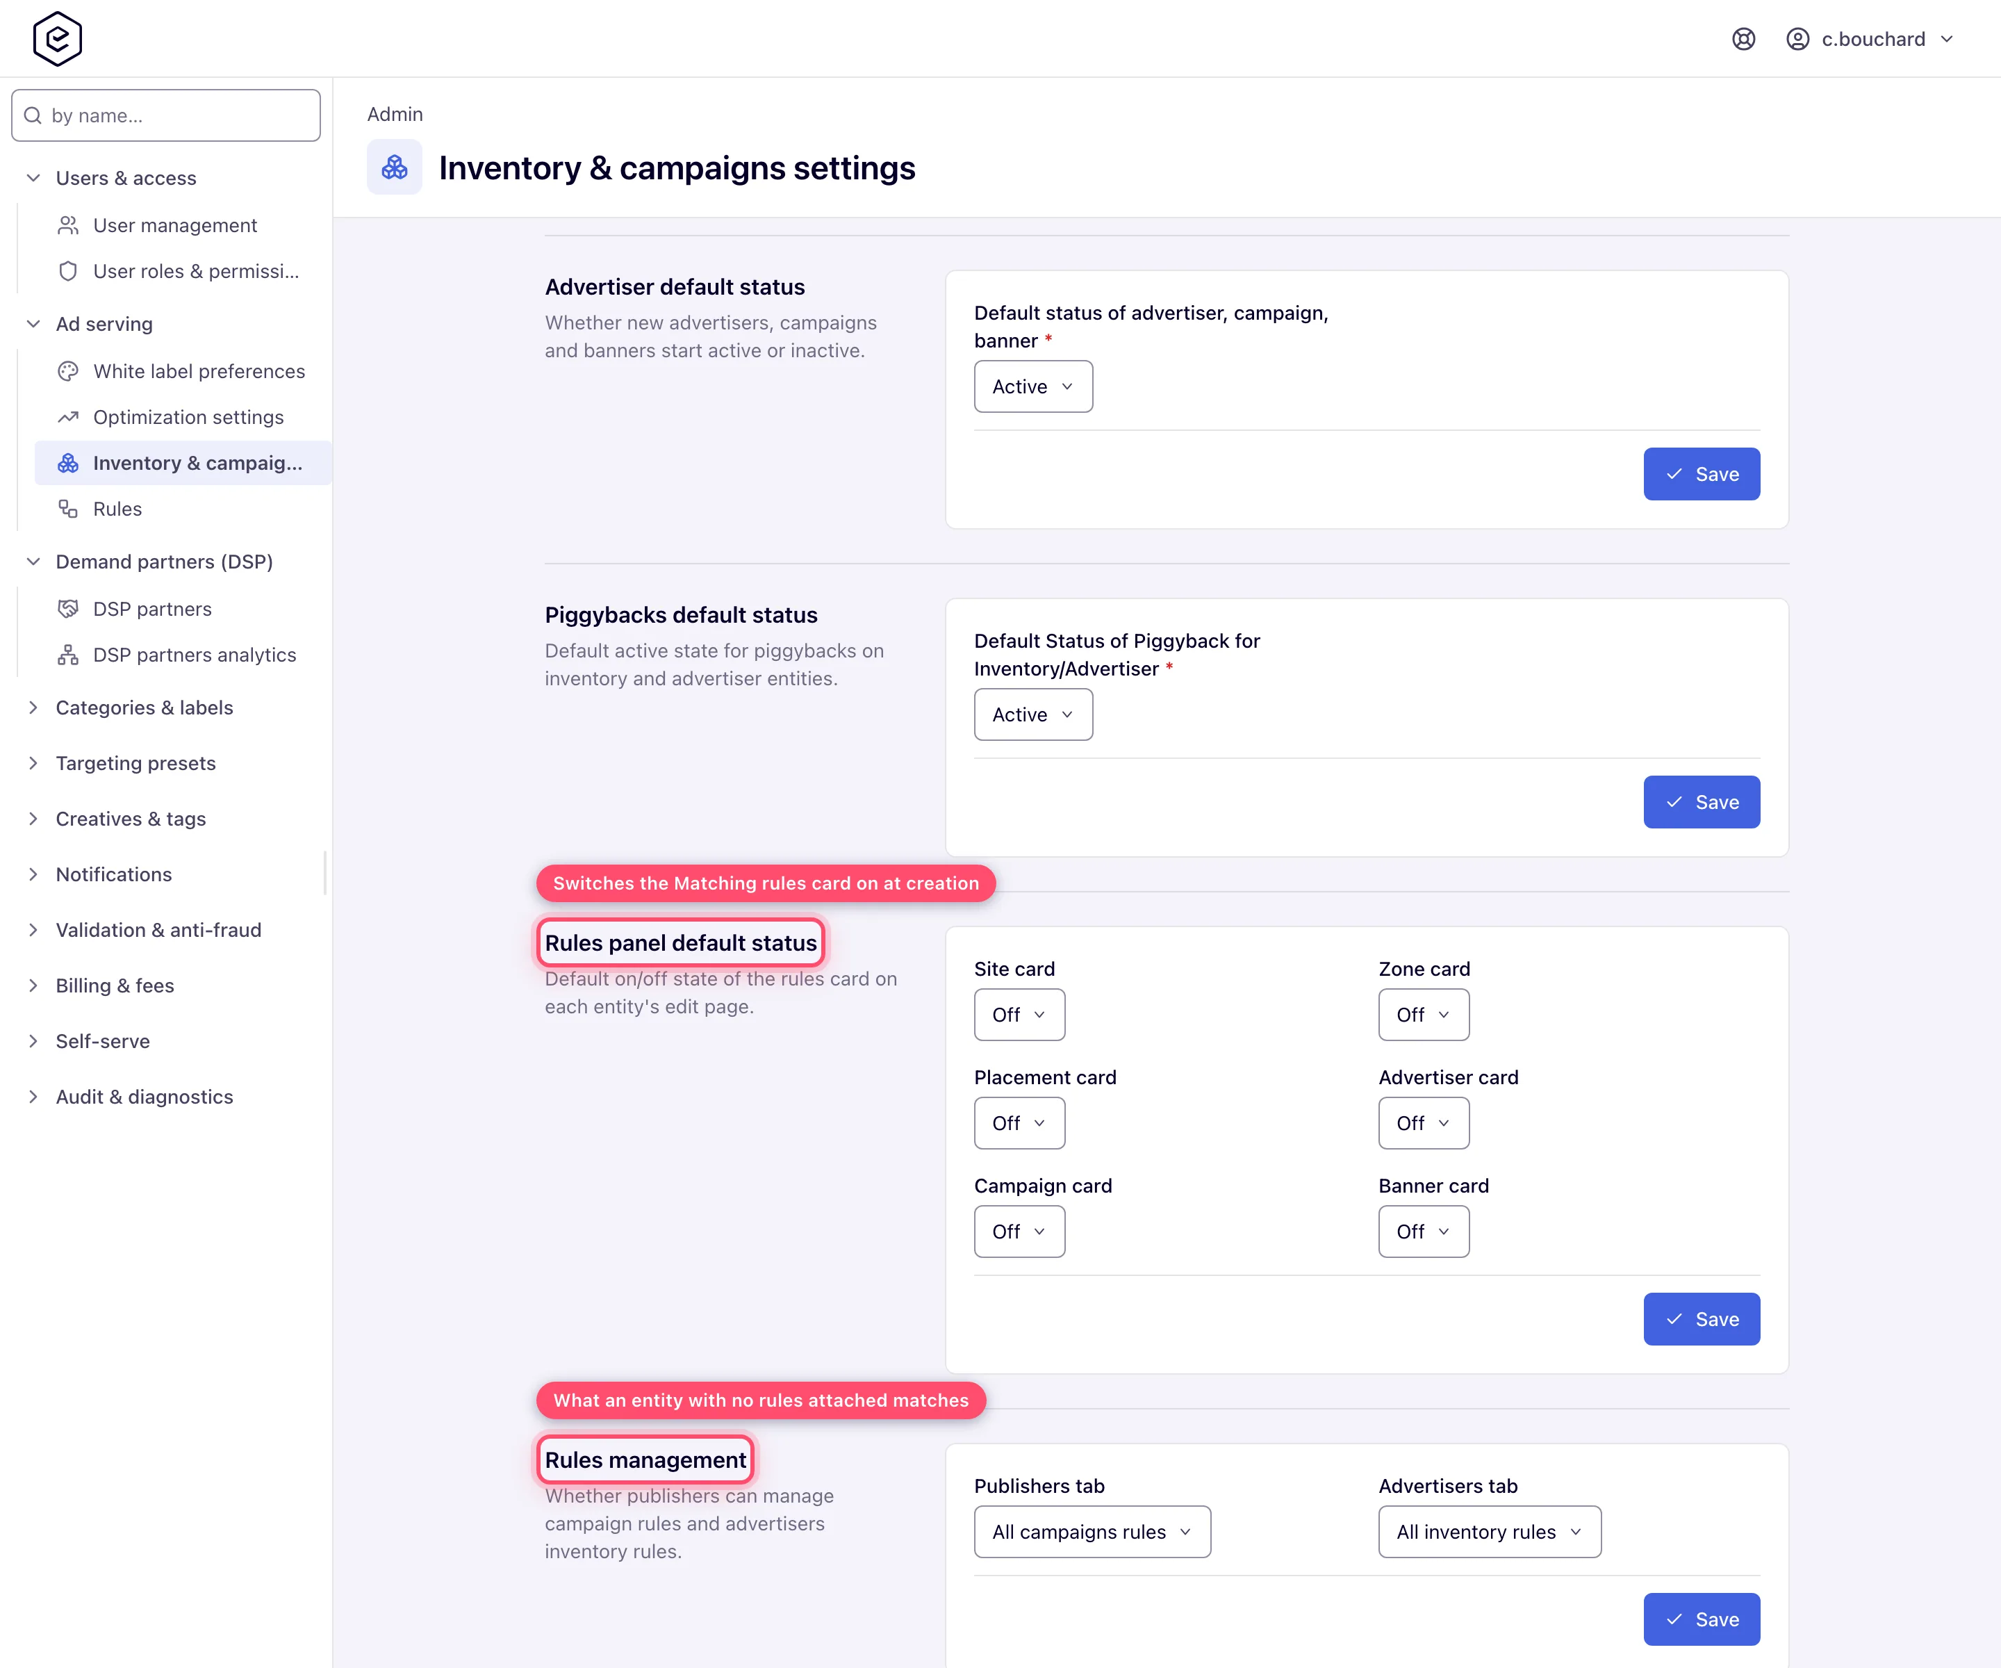Viewport: 2001px width, 1668px height.
Task: Click the handshake icon for DSP partners
Action: 67,609
